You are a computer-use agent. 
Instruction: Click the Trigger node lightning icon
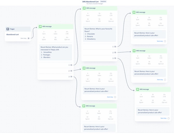pos(8,29)
